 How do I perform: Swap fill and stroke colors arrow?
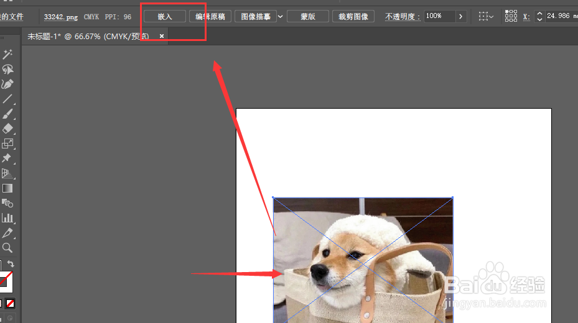point(11,264)
